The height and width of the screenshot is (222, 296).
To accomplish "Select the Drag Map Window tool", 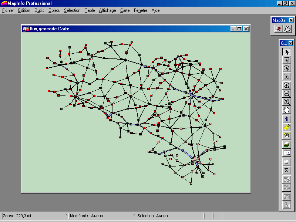I will coord(286,135).
